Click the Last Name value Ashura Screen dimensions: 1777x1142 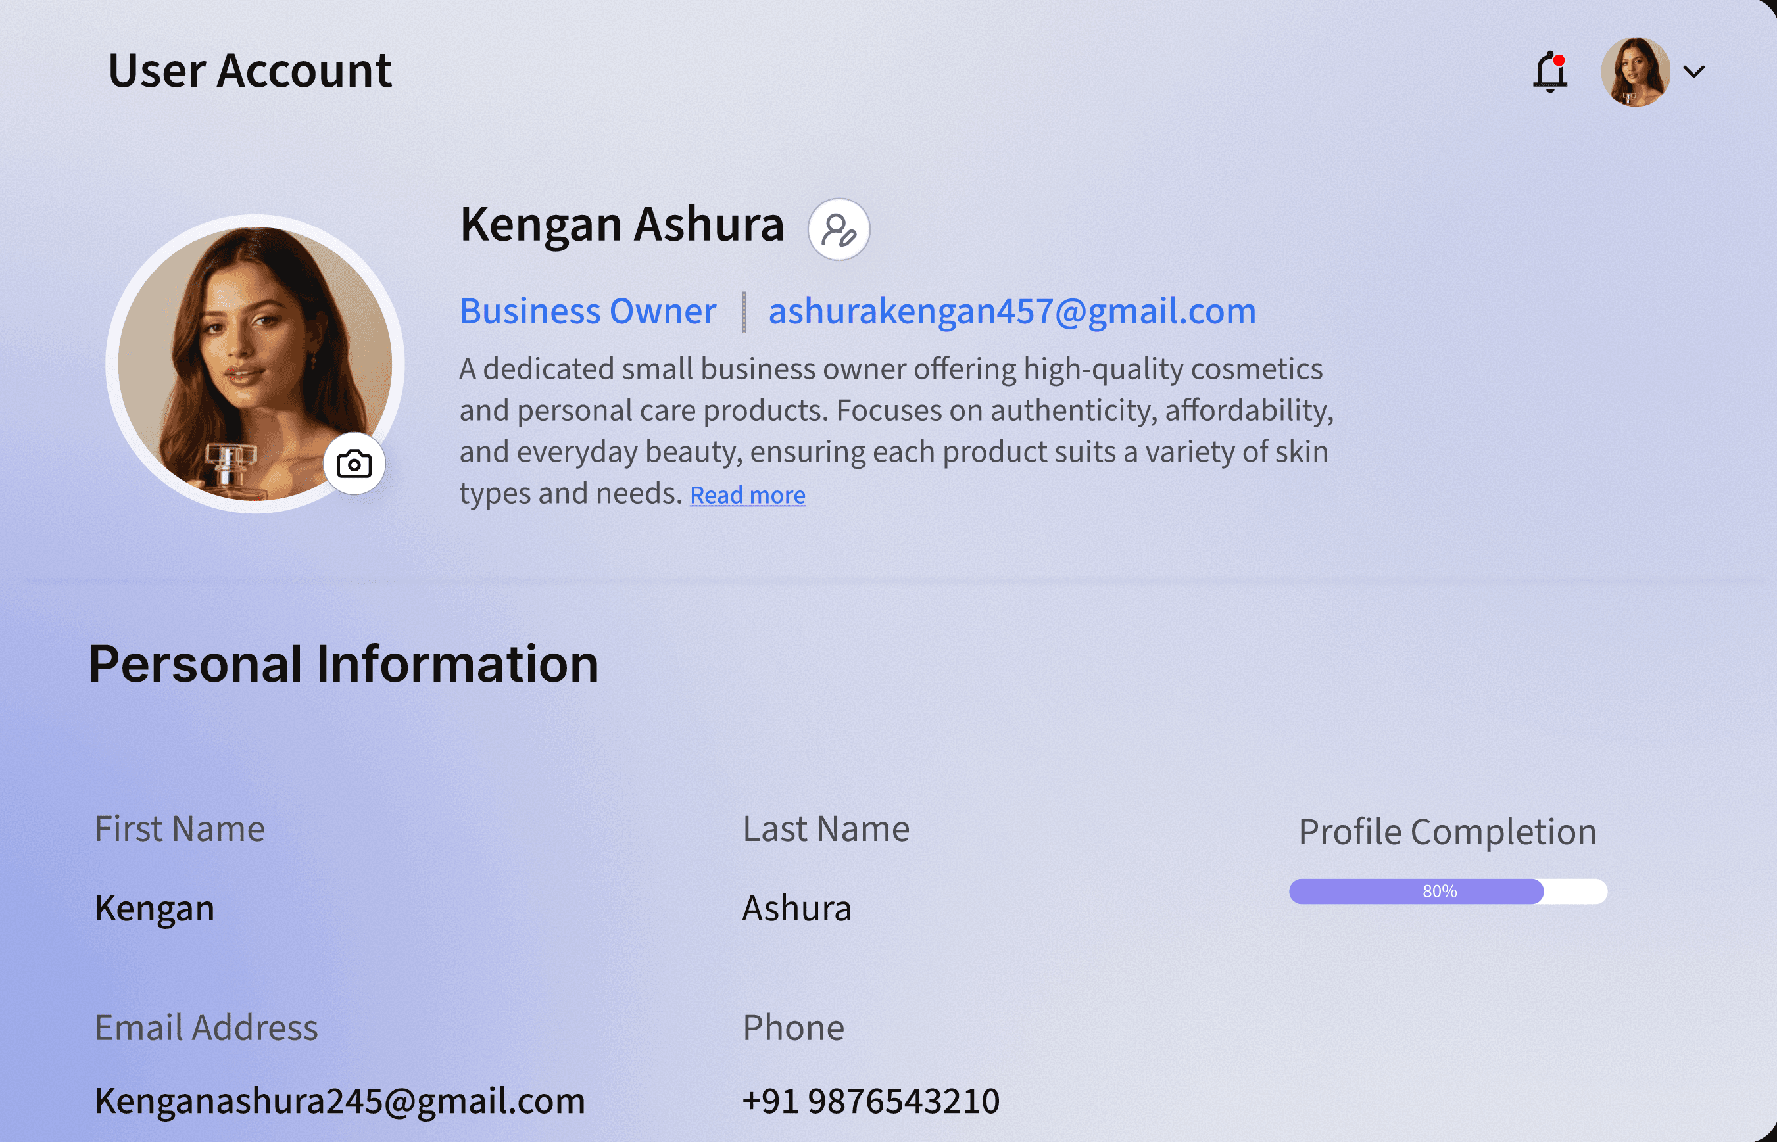pos(796,908)
